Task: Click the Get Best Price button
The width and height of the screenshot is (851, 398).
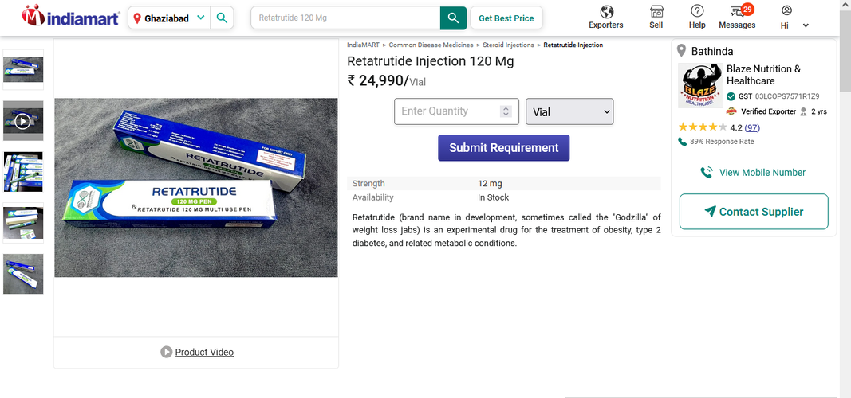Action: pos(506,18)
